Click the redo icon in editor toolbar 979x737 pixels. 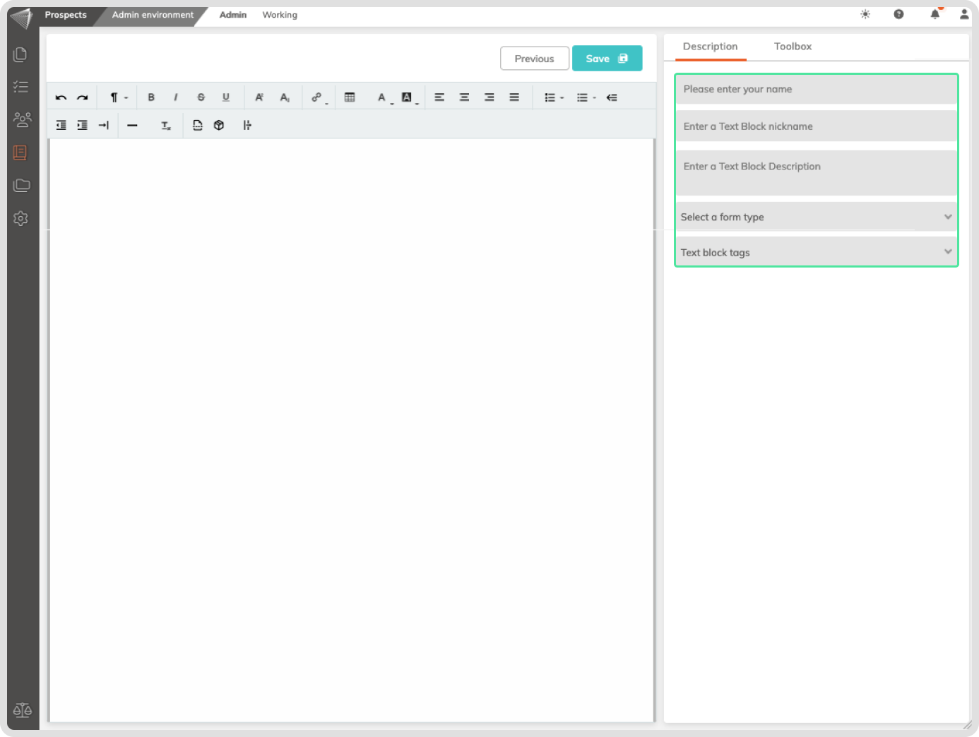pyautogui.click(x=83, y=97)
